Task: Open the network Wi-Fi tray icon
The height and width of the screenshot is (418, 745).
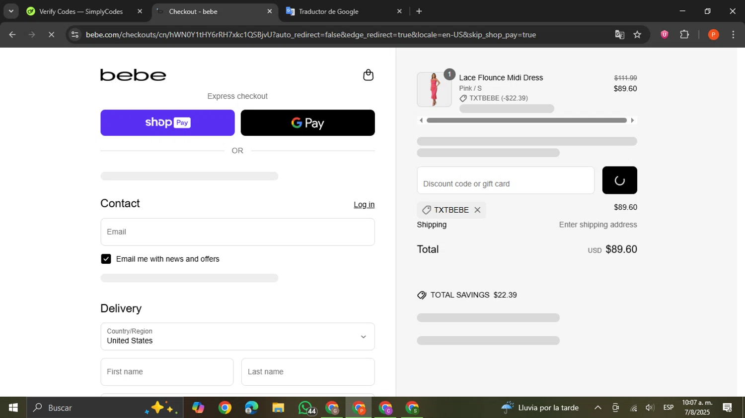Action: click(634, 408)
